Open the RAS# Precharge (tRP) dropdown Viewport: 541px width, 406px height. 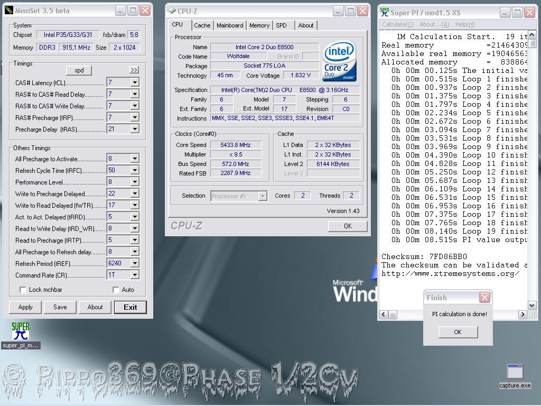[135, 118]
